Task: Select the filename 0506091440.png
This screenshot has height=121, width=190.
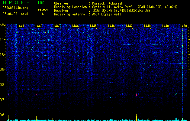Action: (x=15, y=8)
